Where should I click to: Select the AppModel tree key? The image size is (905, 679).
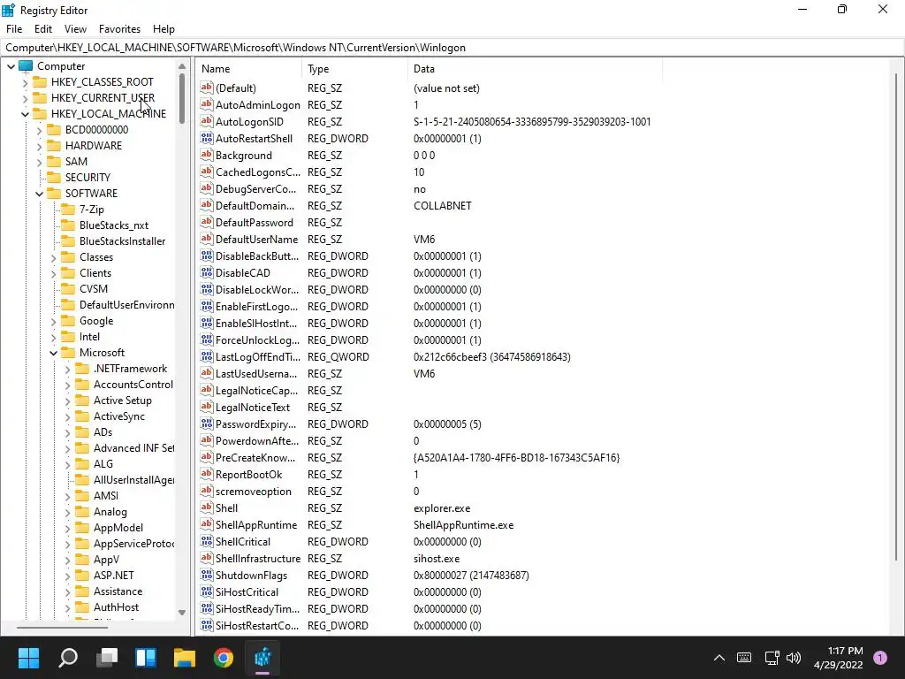point(118,528)
